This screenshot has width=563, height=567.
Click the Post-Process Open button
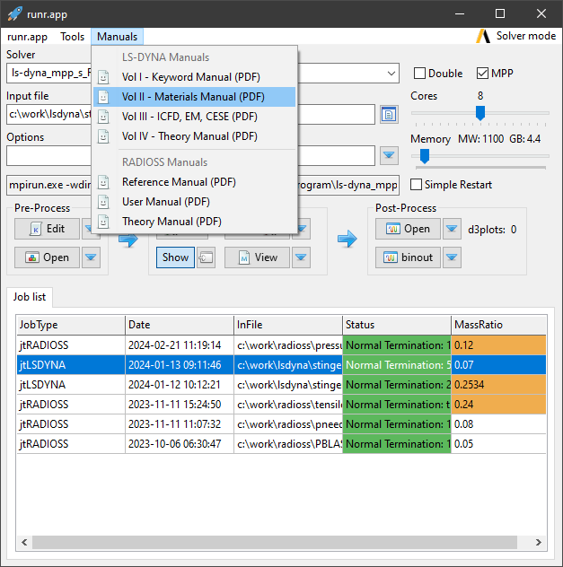point(408,229)
